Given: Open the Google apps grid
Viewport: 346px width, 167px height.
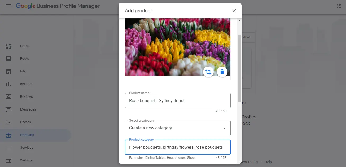Looking at the screenshot, I should 339,6.
